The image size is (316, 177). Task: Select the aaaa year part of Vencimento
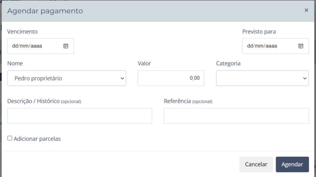[x=36, y=46]
